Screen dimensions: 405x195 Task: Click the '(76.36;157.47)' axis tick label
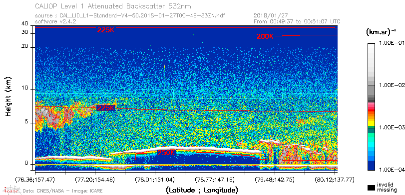tap(35, 179)
